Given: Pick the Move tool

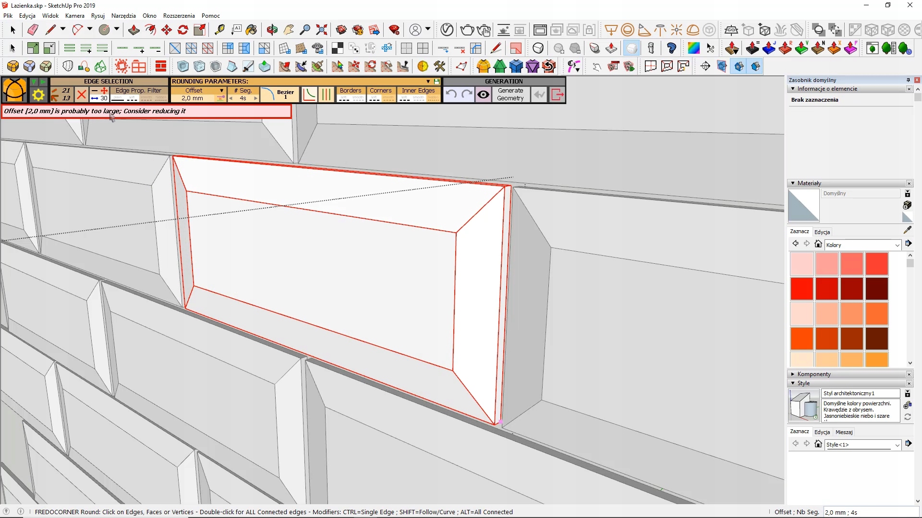Looking at the screenshot, I should tap(167, 30).
